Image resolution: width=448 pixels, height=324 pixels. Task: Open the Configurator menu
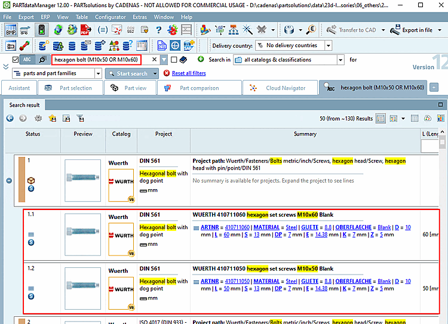coord(111,17)
